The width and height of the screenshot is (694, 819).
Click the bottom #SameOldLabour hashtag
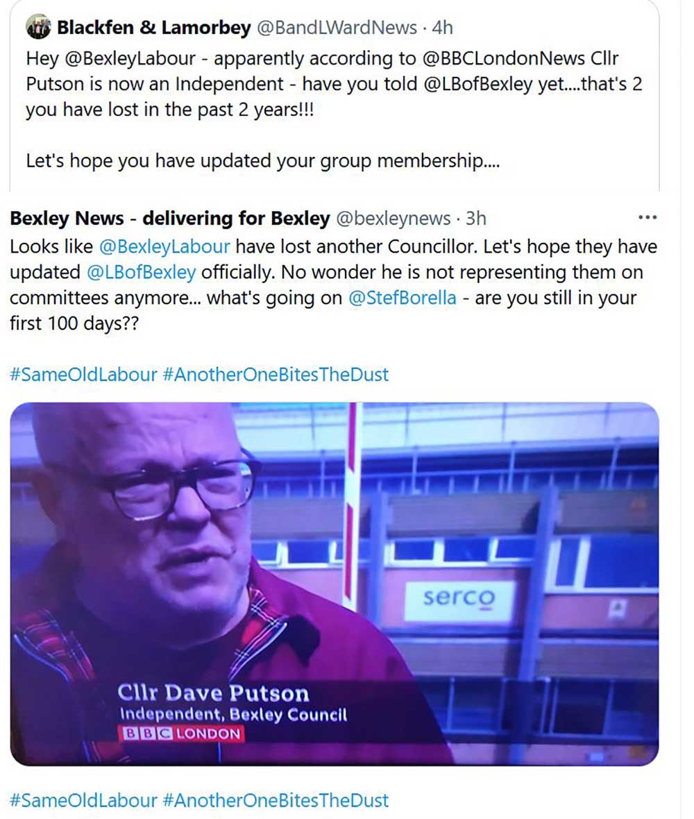[83, 800]
